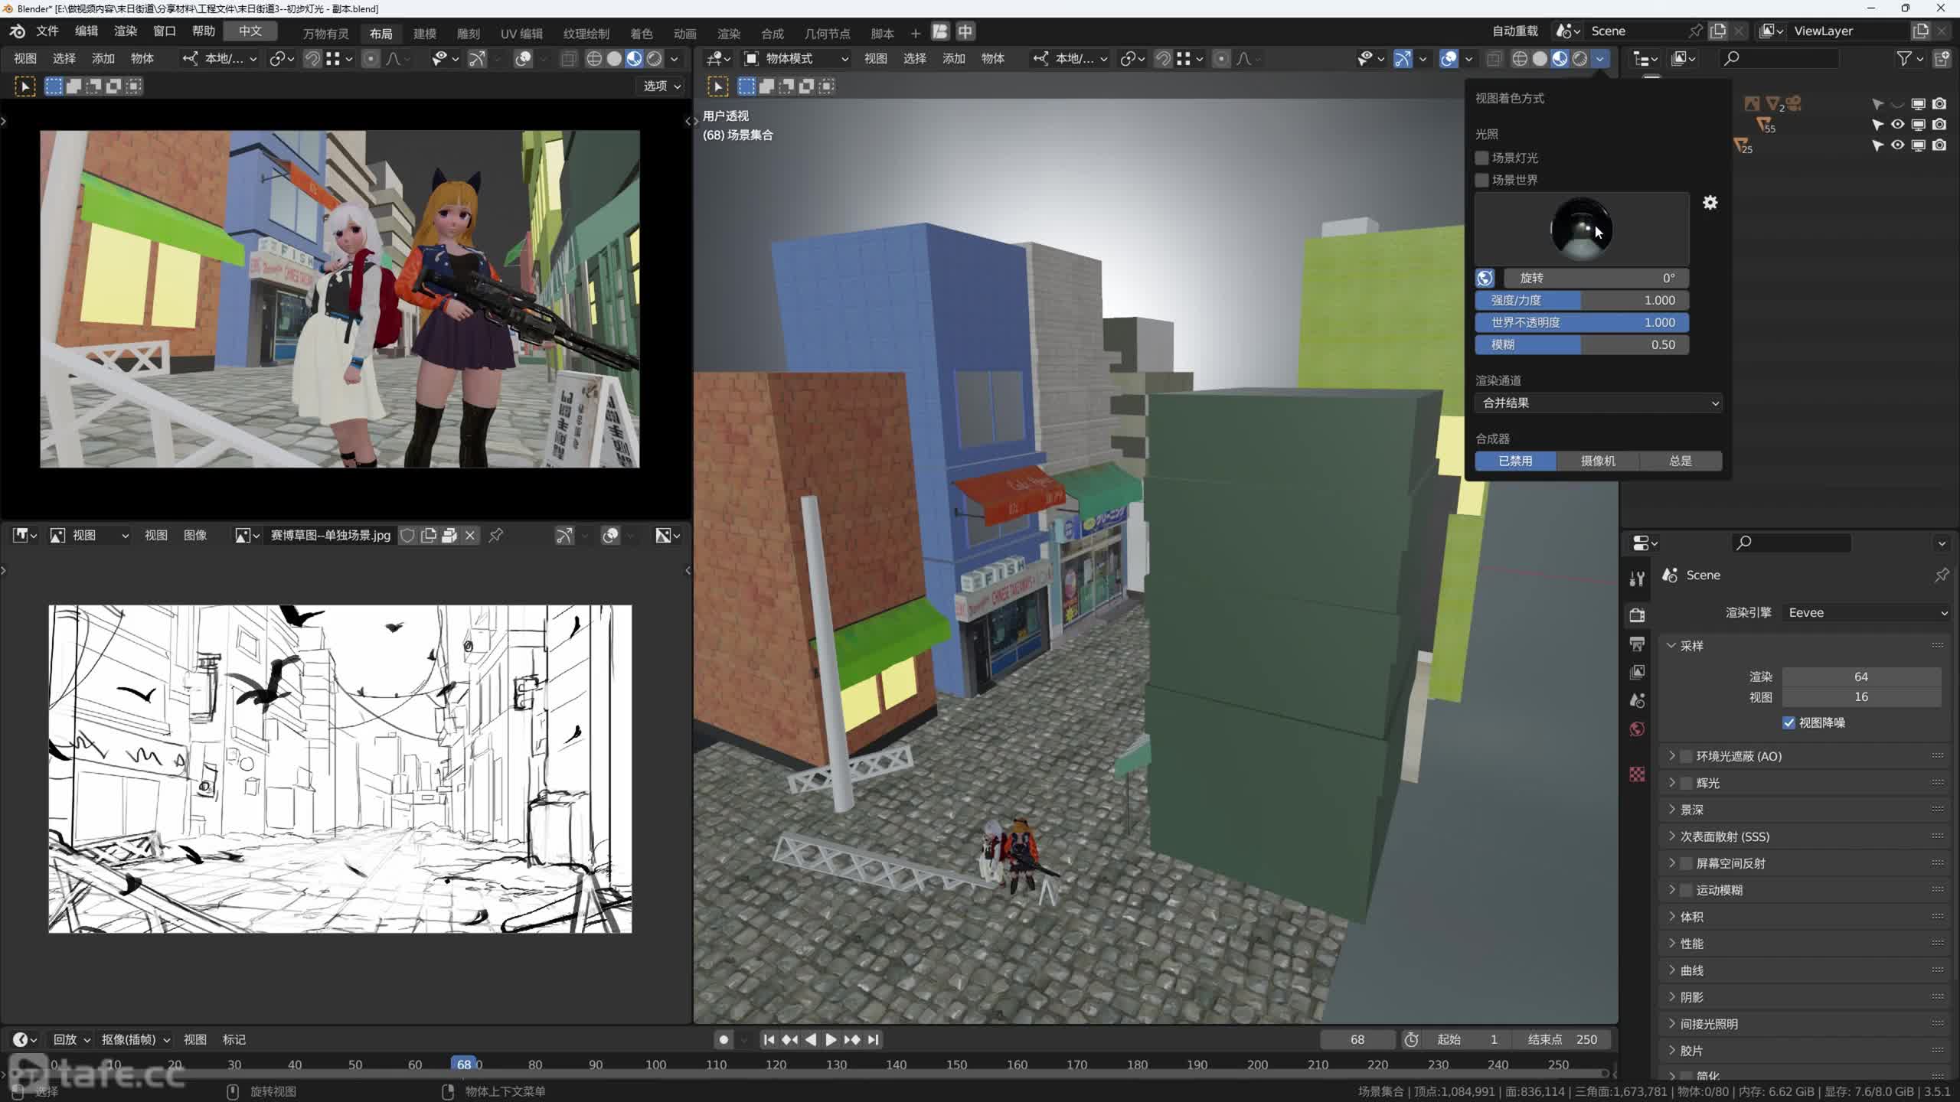Viewport: 1960px width, 1102px height.
Task: Hide collection with 55 objects
Action: click(x=1897, y=124)
